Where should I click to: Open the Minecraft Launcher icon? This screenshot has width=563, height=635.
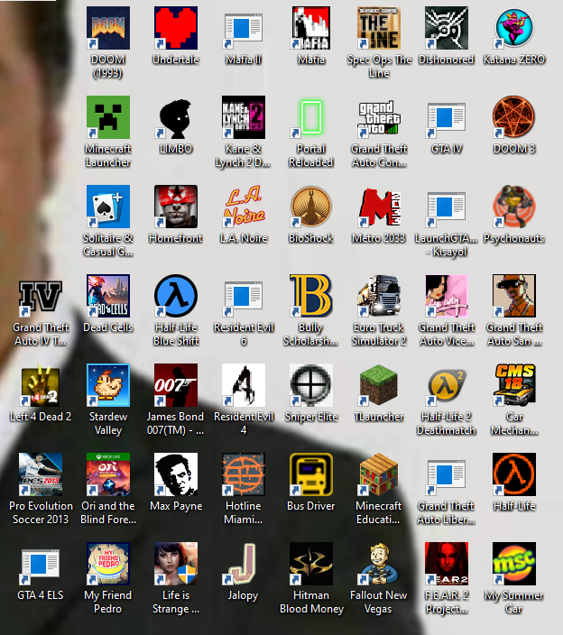(x=107, y=117)
